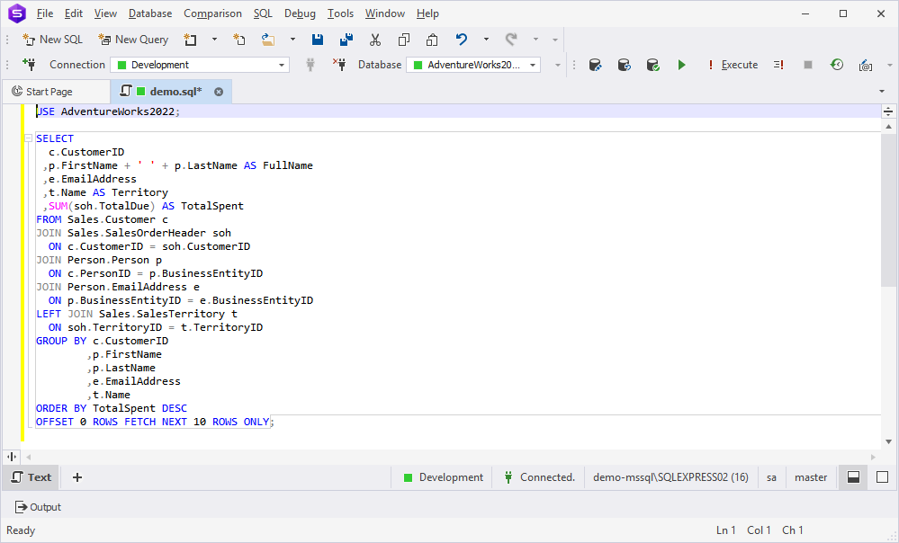Toggle the single pane view button
This screenshot has height=543, width=899.
tap(882, 477)
